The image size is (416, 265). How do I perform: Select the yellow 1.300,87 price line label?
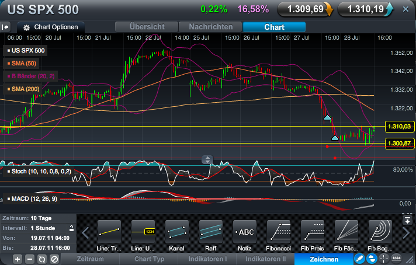[x=399, y=144]
